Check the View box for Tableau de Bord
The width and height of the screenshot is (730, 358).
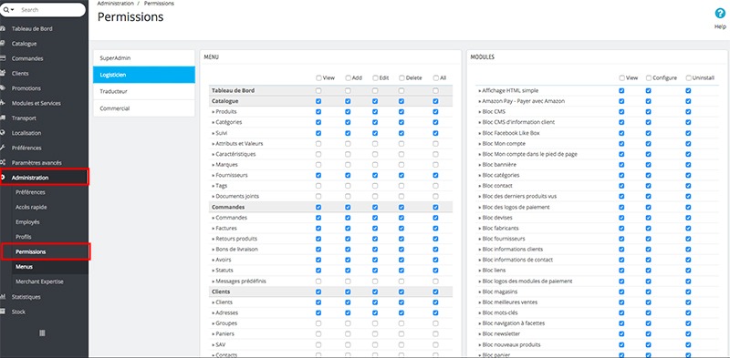coord(318,91)
